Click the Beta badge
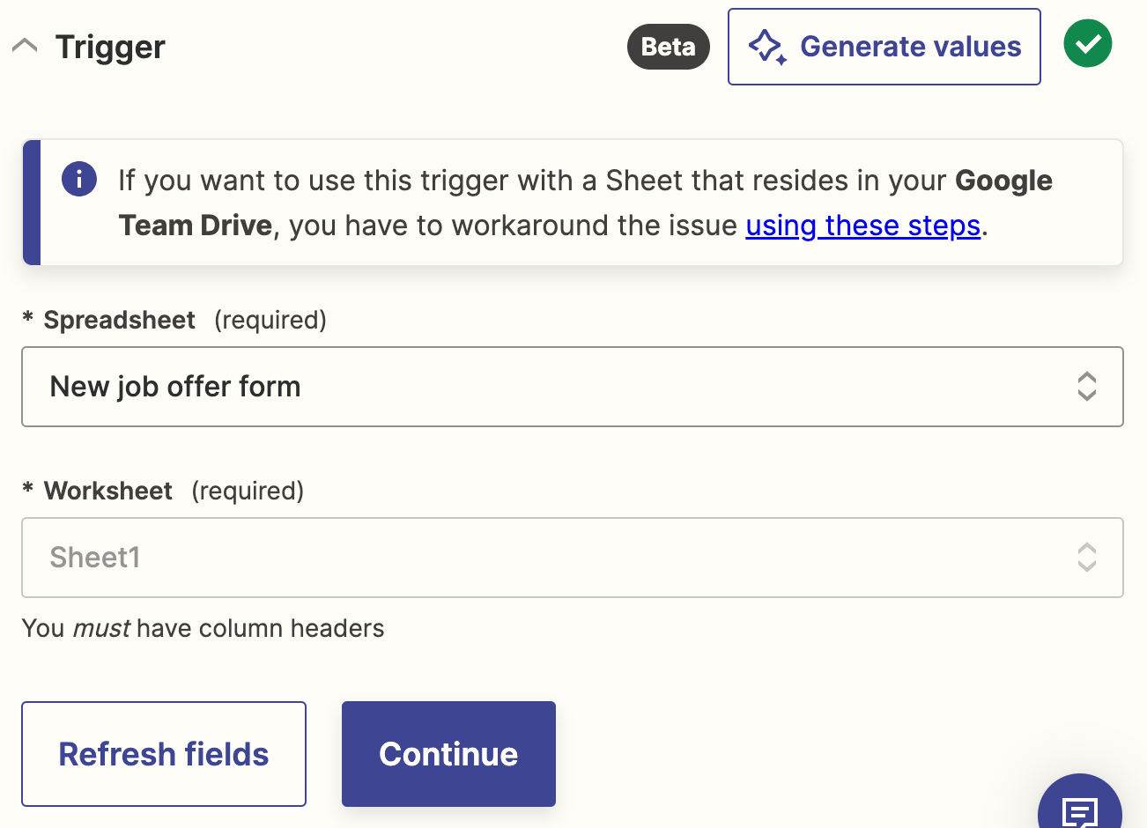 point(668,47)
